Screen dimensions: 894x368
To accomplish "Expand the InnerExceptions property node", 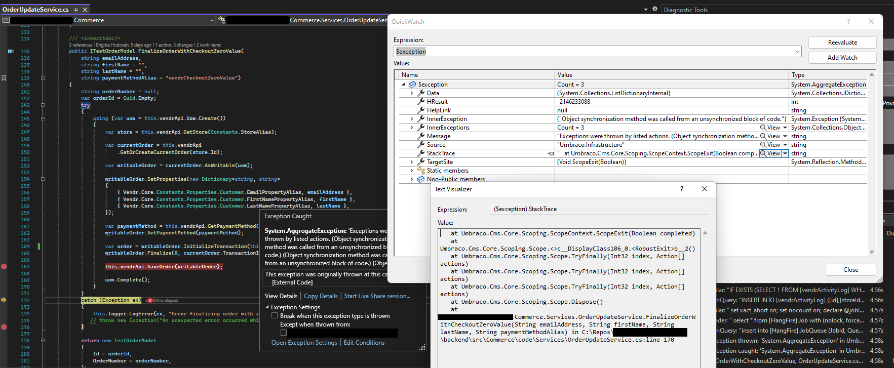I will (x=412, y=128).
